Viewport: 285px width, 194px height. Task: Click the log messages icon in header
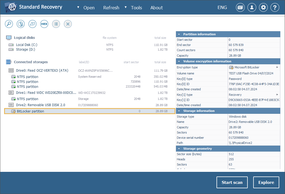(240, 8)
